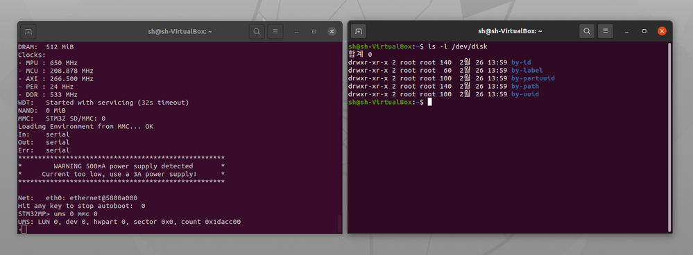The height and width of the screenshot is (255, 693).
Task: Click the 'PER : 24 MHz' line
Action: (x=46, y=87)
